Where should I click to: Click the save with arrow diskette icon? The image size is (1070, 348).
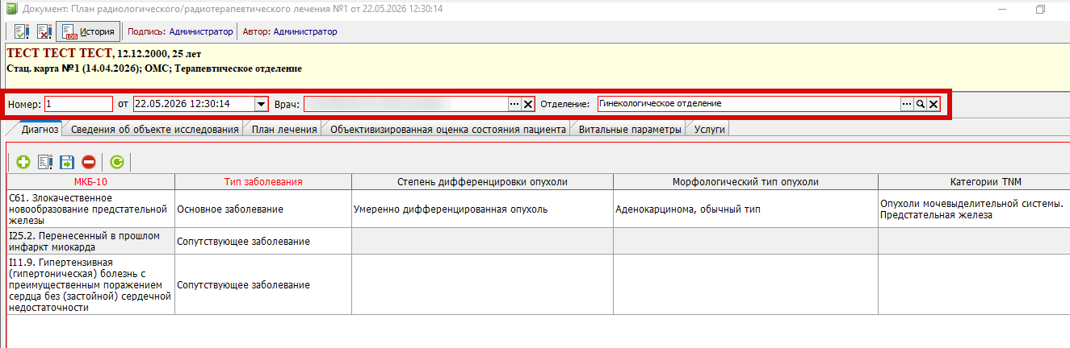pyautogui.click(x=66, y=162)
